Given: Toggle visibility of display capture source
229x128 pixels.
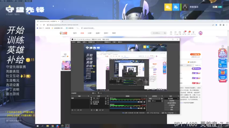Looking at the screenshot, I should pyautogui.click(x=106, y=102).
